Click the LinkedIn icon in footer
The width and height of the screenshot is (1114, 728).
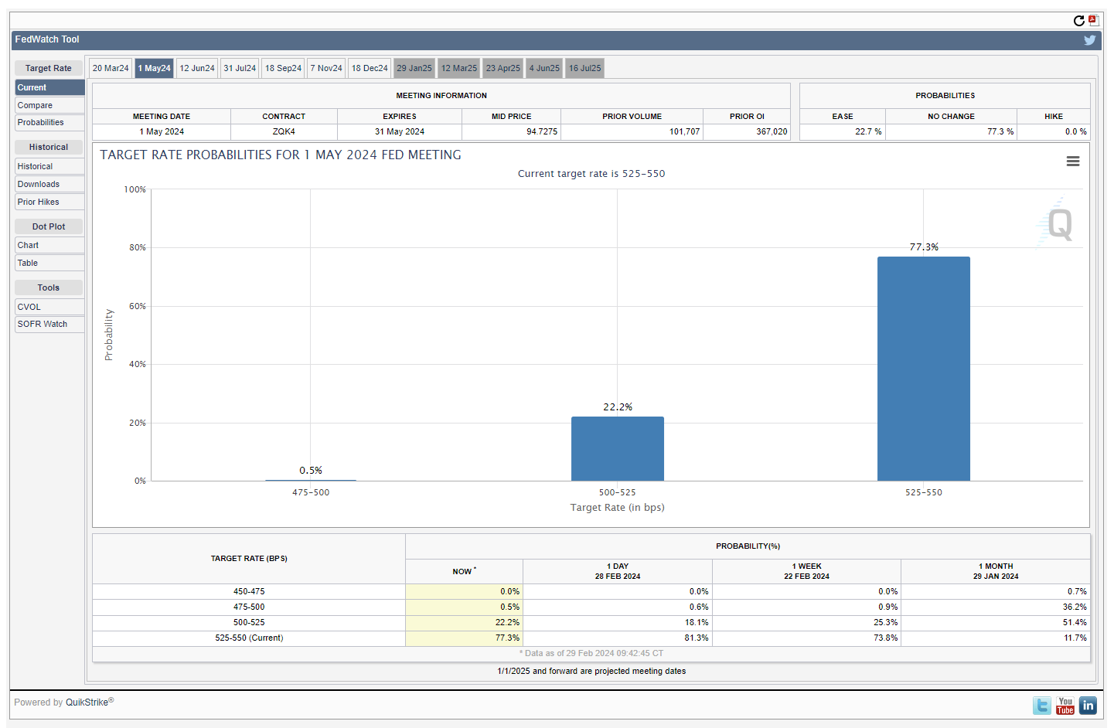[1088, 705]
